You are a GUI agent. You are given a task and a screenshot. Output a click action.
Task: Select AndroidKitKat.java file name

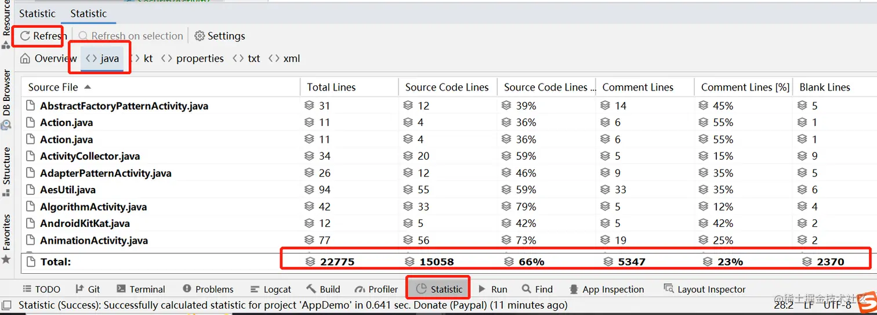[85, 223]
